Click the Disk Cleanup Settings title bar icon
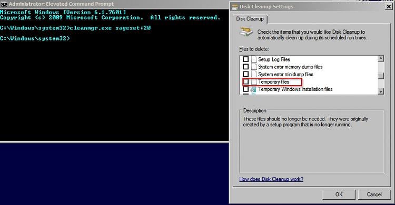 click(235, 7)
